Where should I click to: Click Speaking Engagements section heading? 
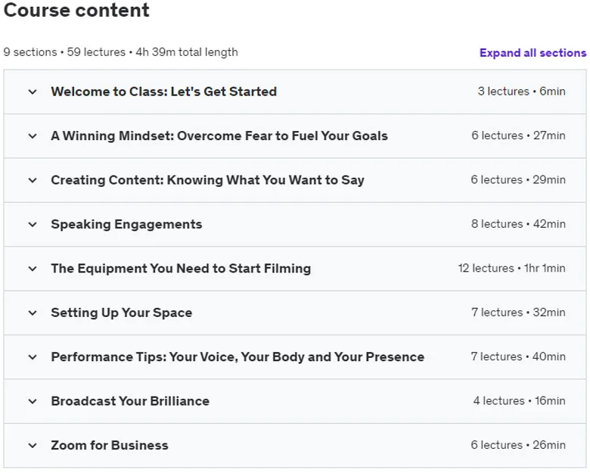(x=126, y=225)
